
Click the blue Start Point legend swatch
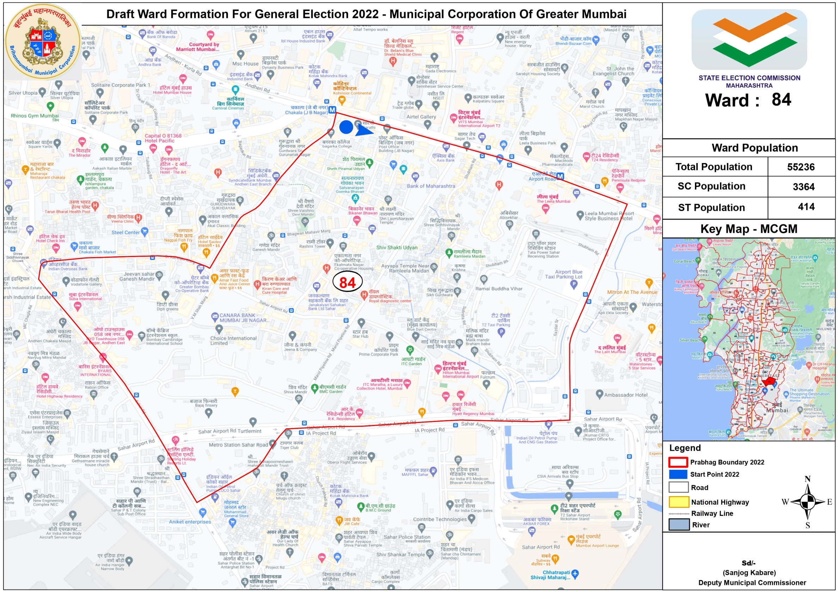coord(678,474)
